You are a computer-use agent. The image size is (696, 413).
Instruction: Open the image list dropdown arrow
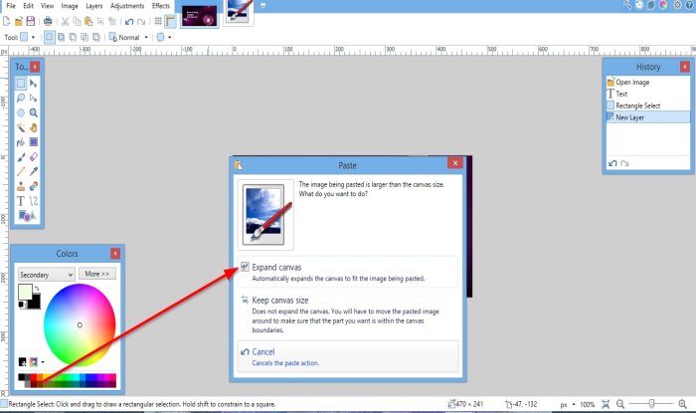coord(263,5)
